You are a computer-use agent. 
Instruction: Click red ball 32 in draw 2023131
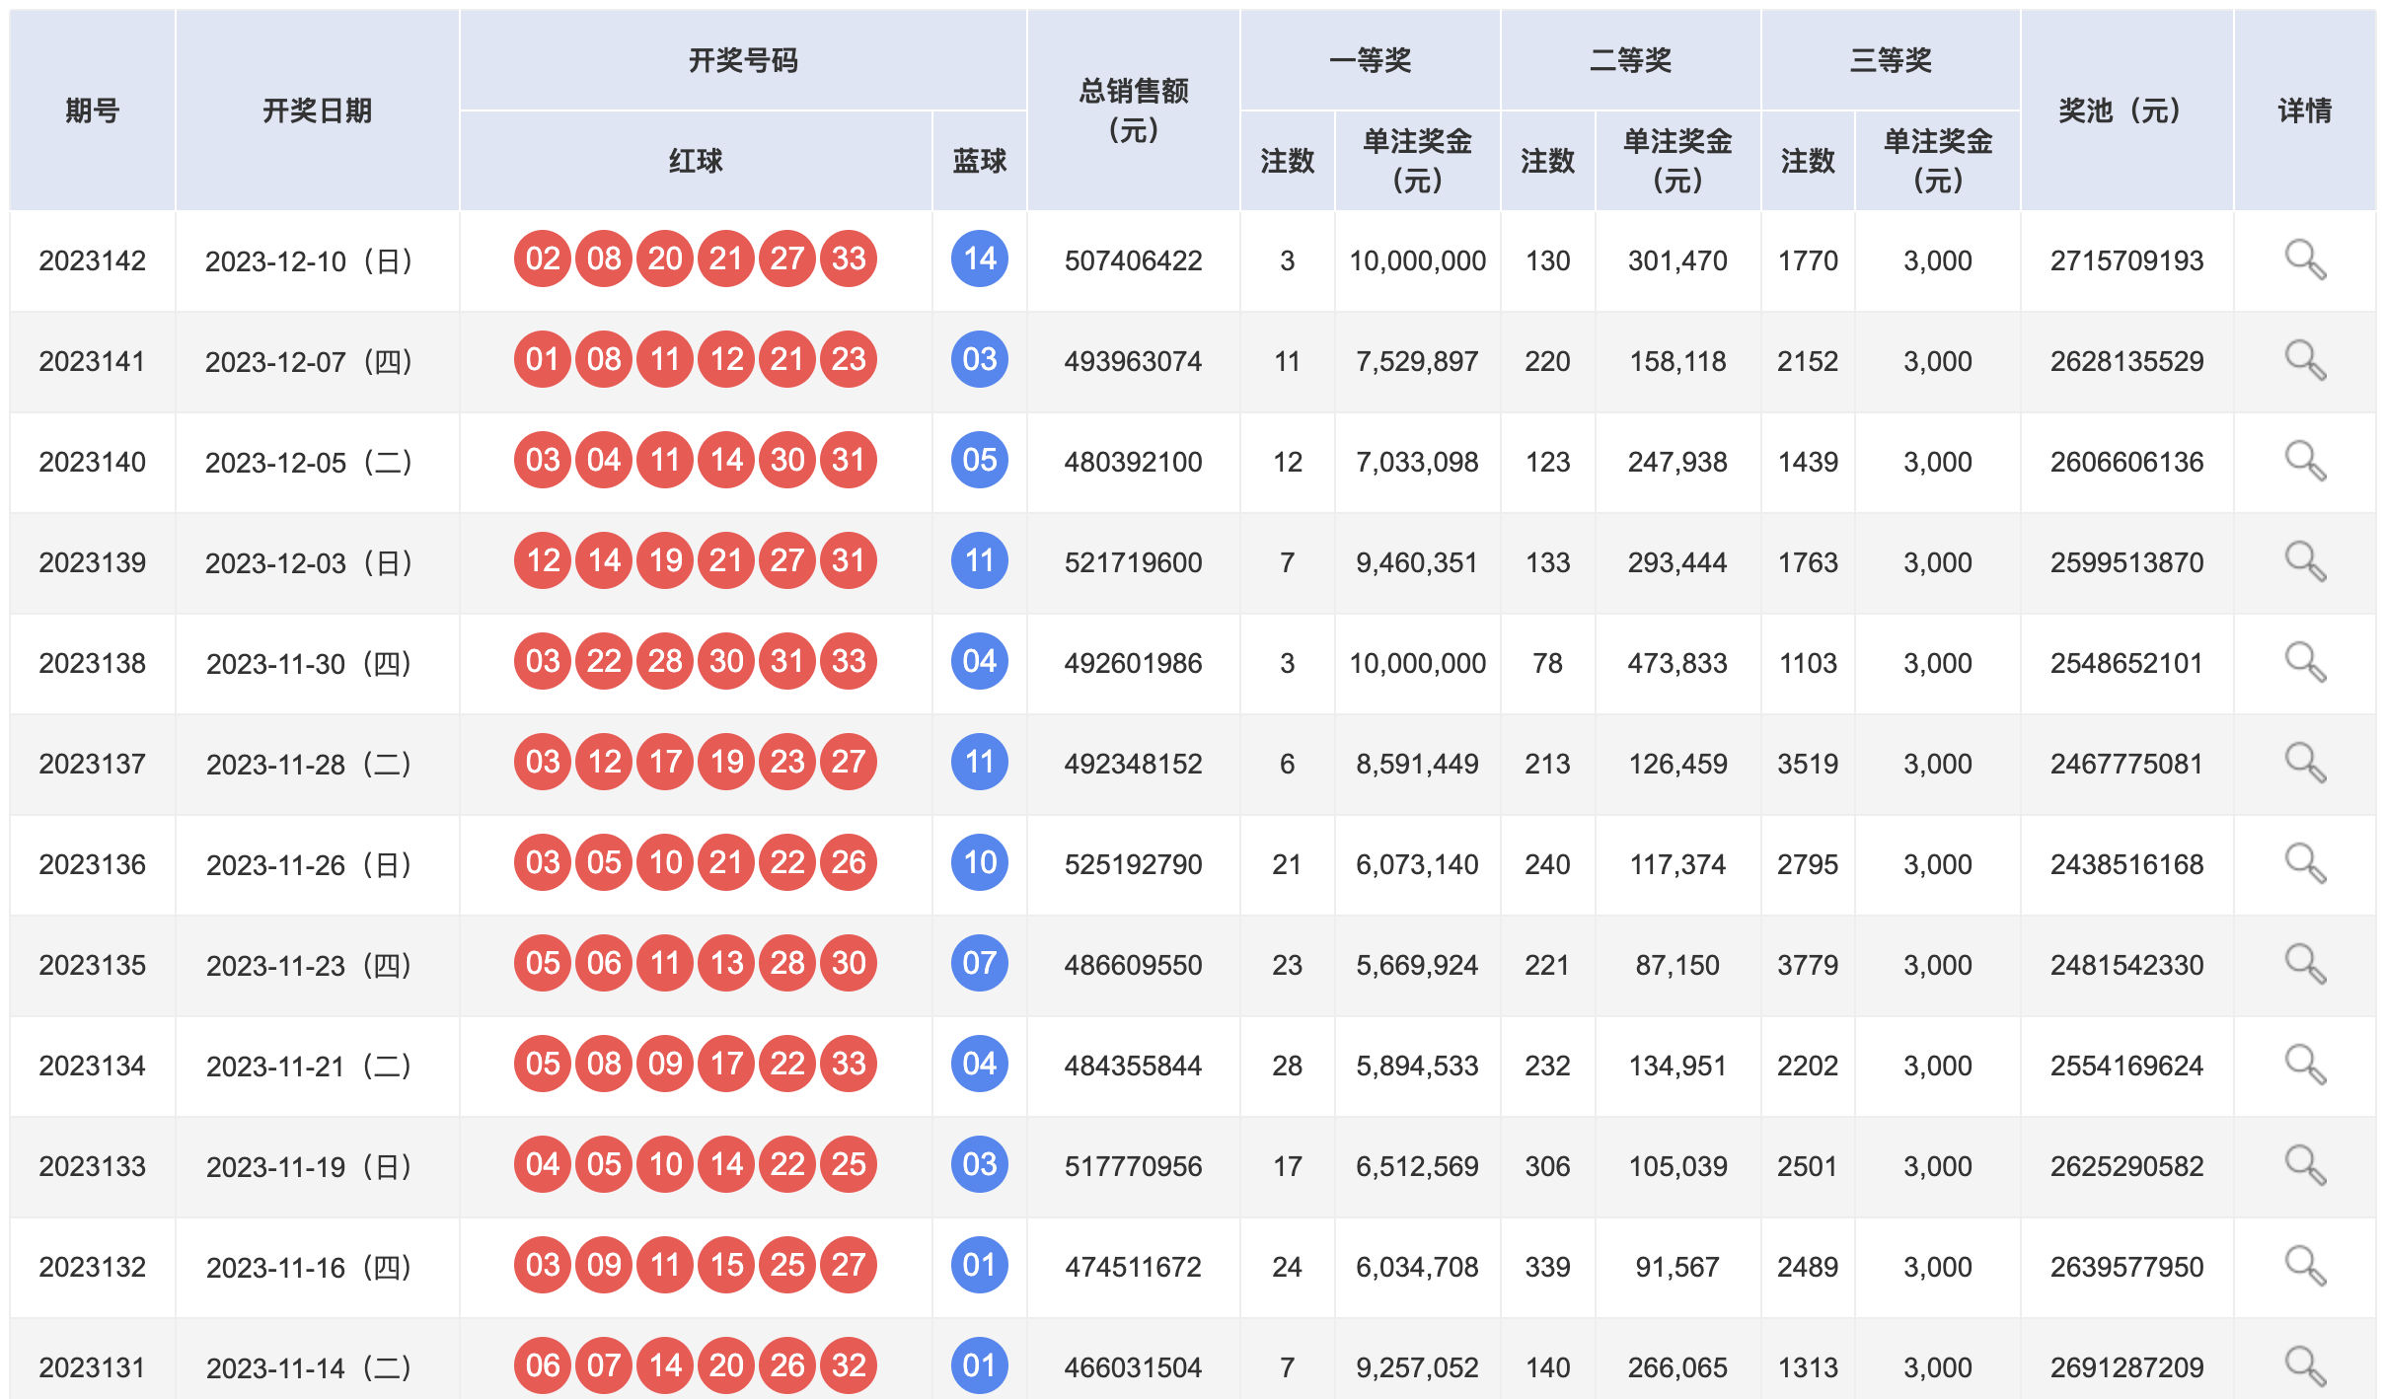pyautogui.click(x=849, y=1365)
